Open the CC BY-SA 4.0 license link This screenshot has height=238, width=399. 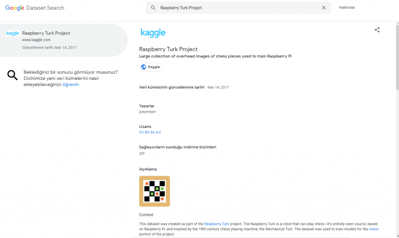pyautogui.click(x=150, y=132)
